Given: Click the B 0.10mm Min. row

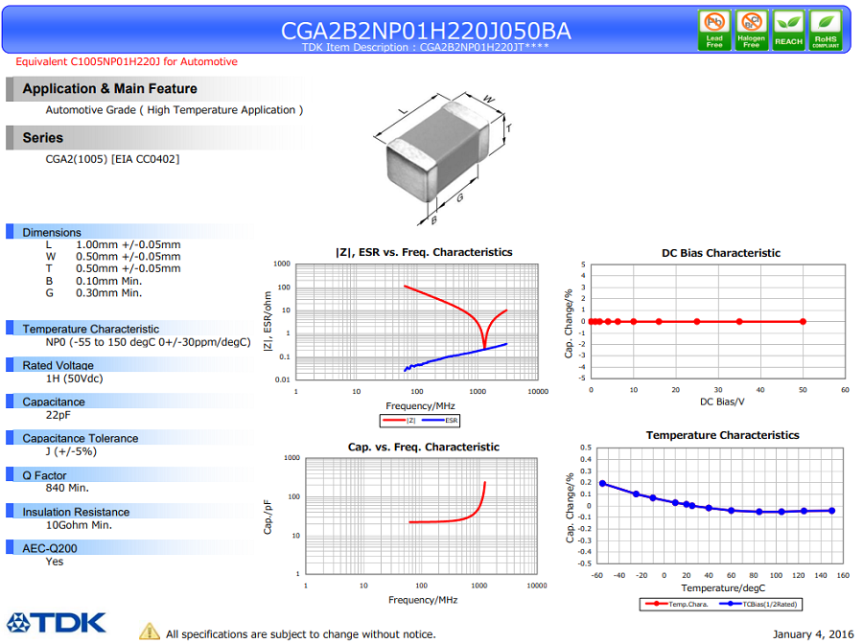Looking at the screenshot, I should click(x=94, y=281).
